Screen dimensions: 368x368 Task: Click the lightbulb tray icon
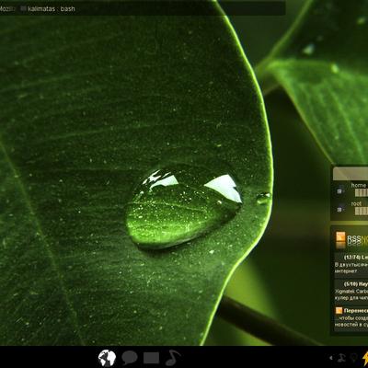(353, 358)
